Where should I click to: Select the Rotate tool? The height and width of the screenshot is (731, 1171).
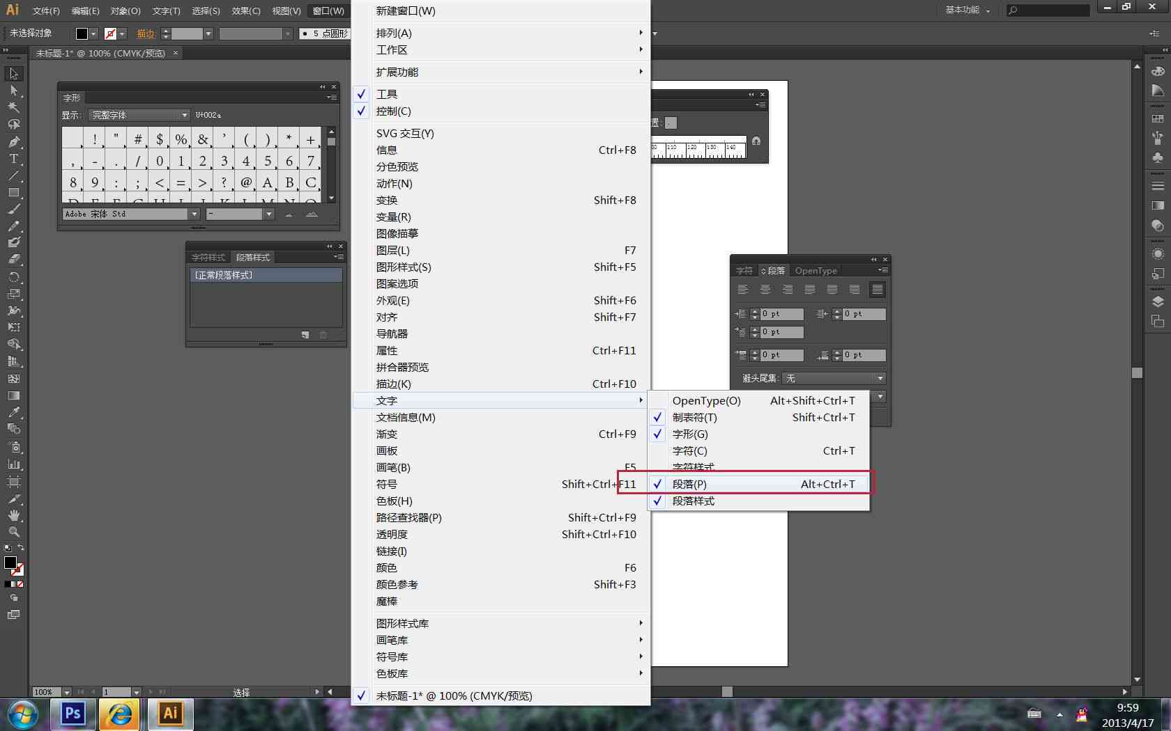coord(13,277)
